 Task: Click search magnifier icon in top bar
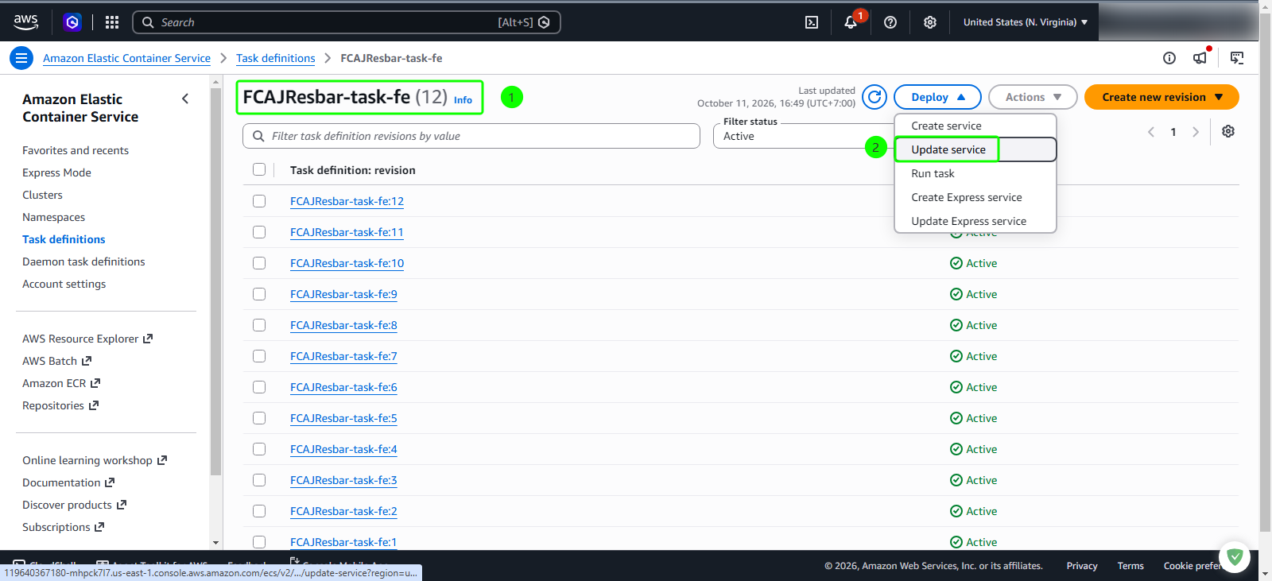[x=148, y=22]
